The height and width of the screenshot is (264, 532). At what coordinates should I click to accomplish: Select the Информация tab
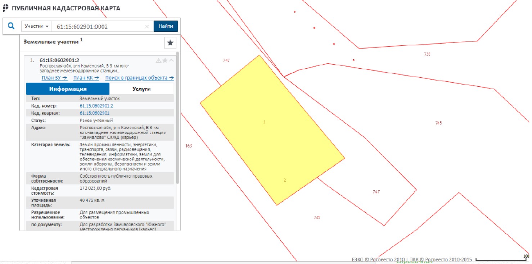[x=68, y=89]
